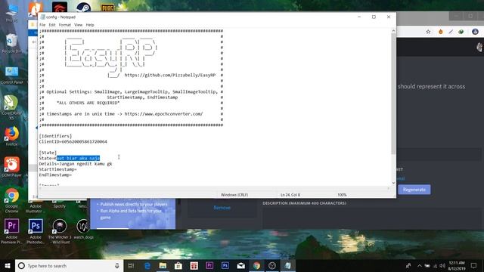Click the Notepad scrollbar up arrow

pos(393,30)
